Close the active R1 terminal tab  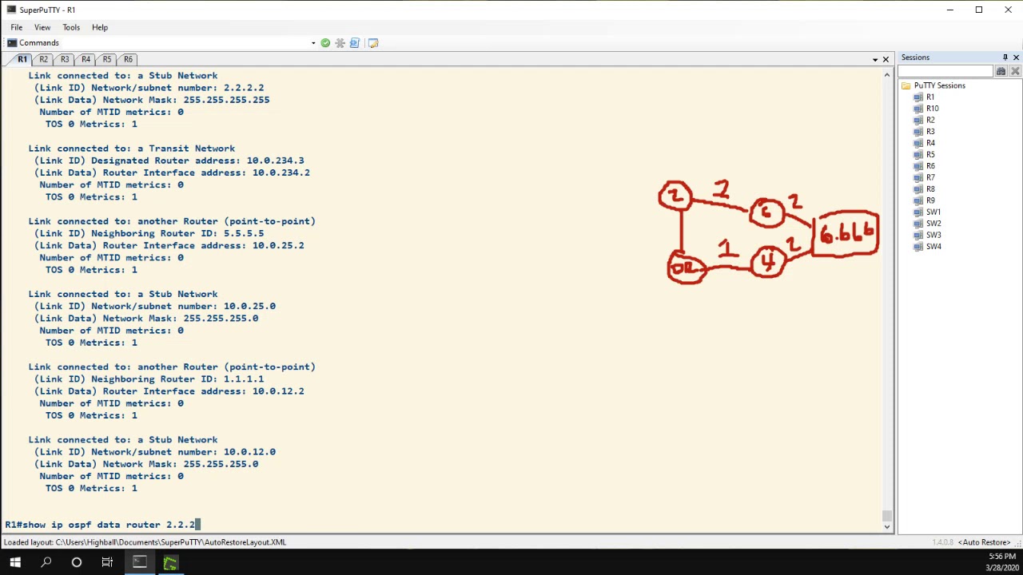(x=886, y=60)
